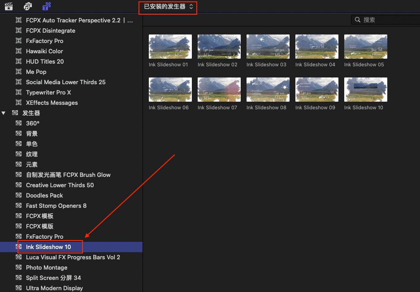Image resolution: width=420 pixels, height=292 pixels.
Task: Click the Photo Montage label
Action: click(47, 268)
